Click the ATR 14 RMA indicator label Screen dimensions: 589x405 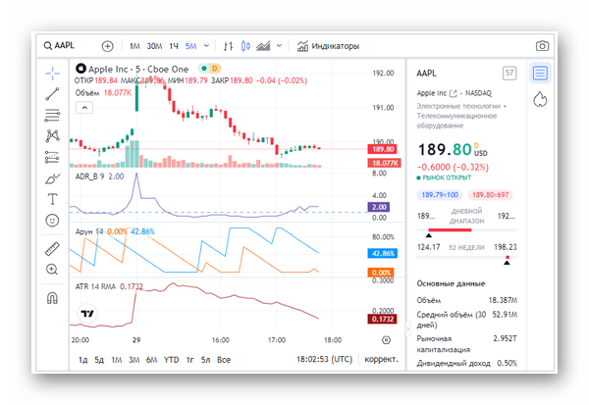[95, 286]
